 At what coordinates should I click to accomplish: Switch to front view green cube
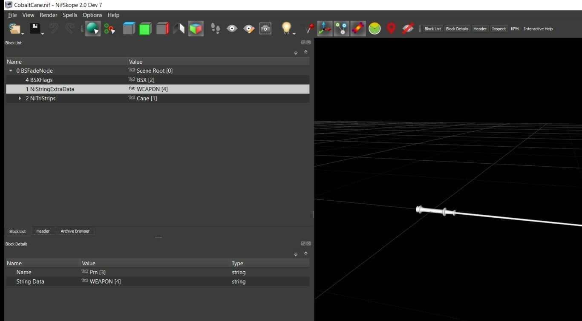[x=145, y=28]
